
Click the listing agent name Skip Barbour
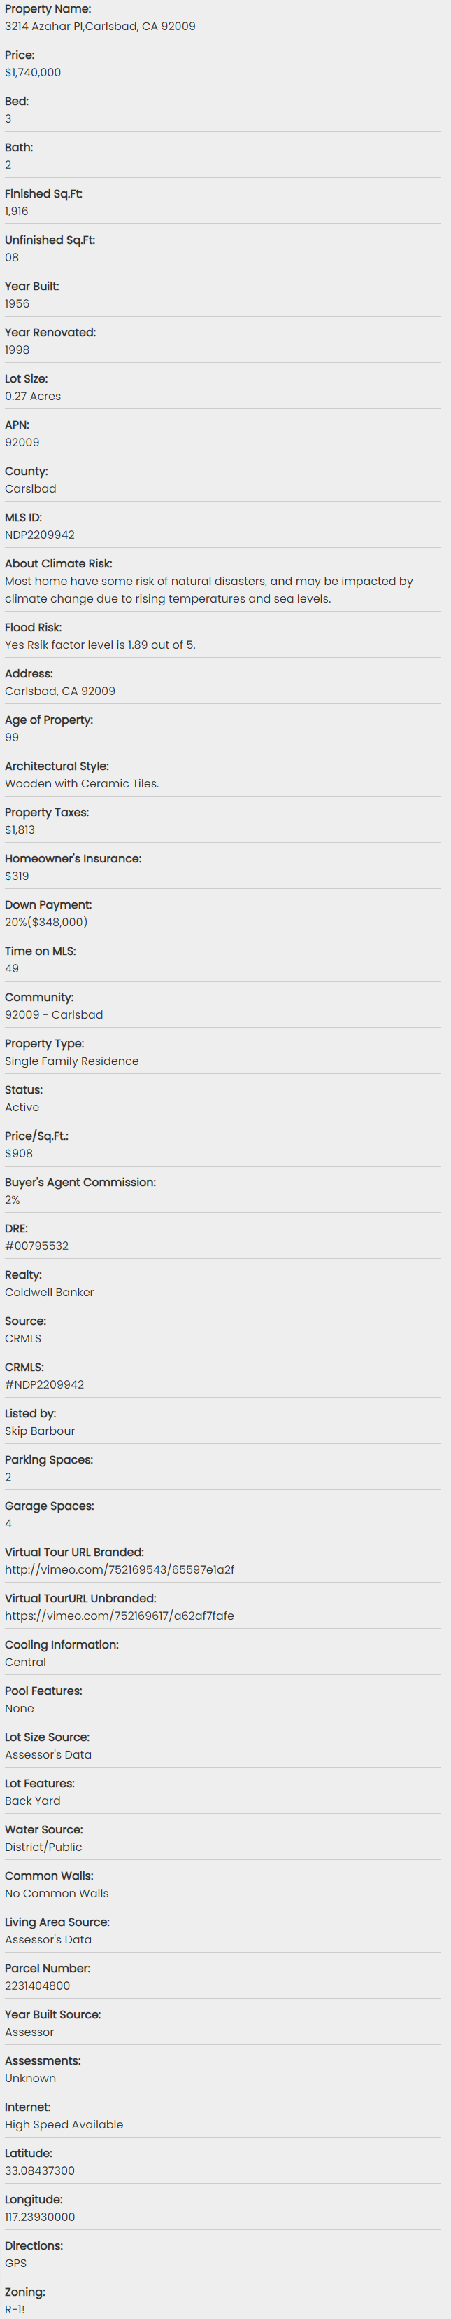[x=40, y=1431]
